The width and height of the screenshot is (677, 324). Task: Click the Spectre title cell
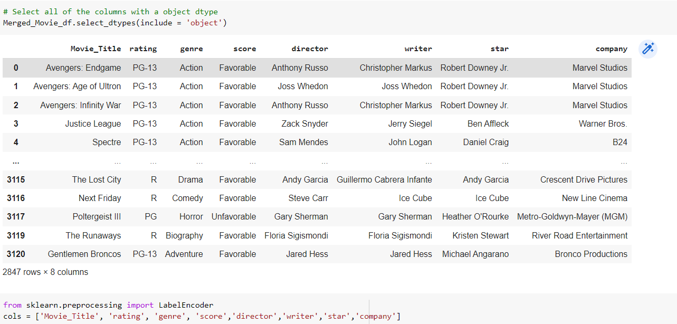coord(107,142)
